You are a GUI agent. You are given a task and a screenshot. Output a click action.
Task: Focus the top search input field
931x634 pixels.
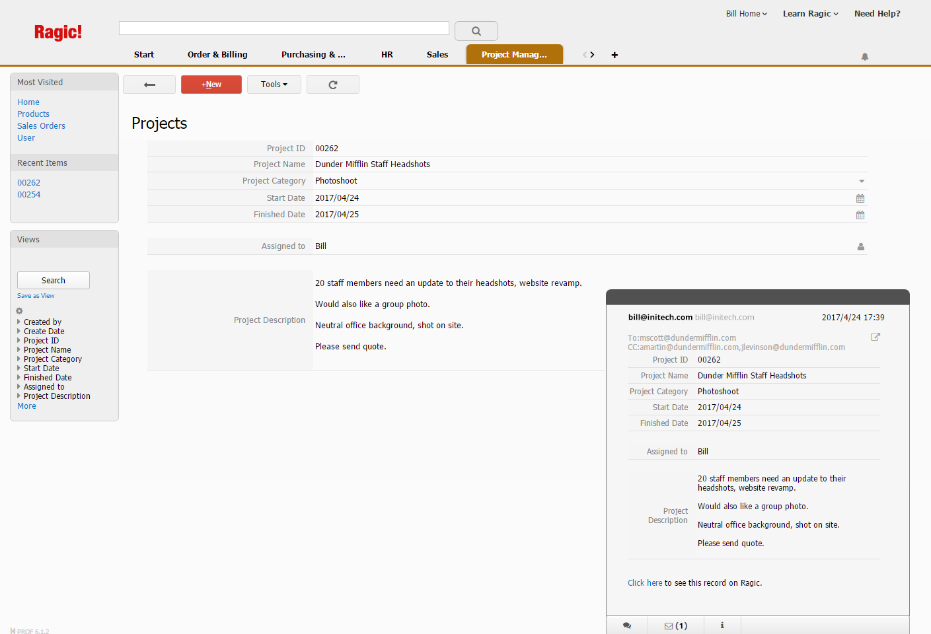coord(284,28)
